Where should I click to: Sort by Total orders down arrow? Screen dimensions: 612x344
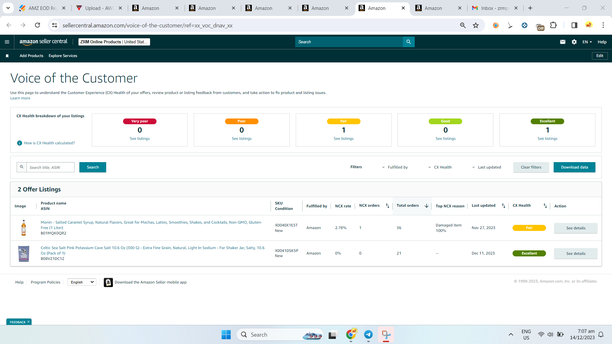[x=426, y=206]
